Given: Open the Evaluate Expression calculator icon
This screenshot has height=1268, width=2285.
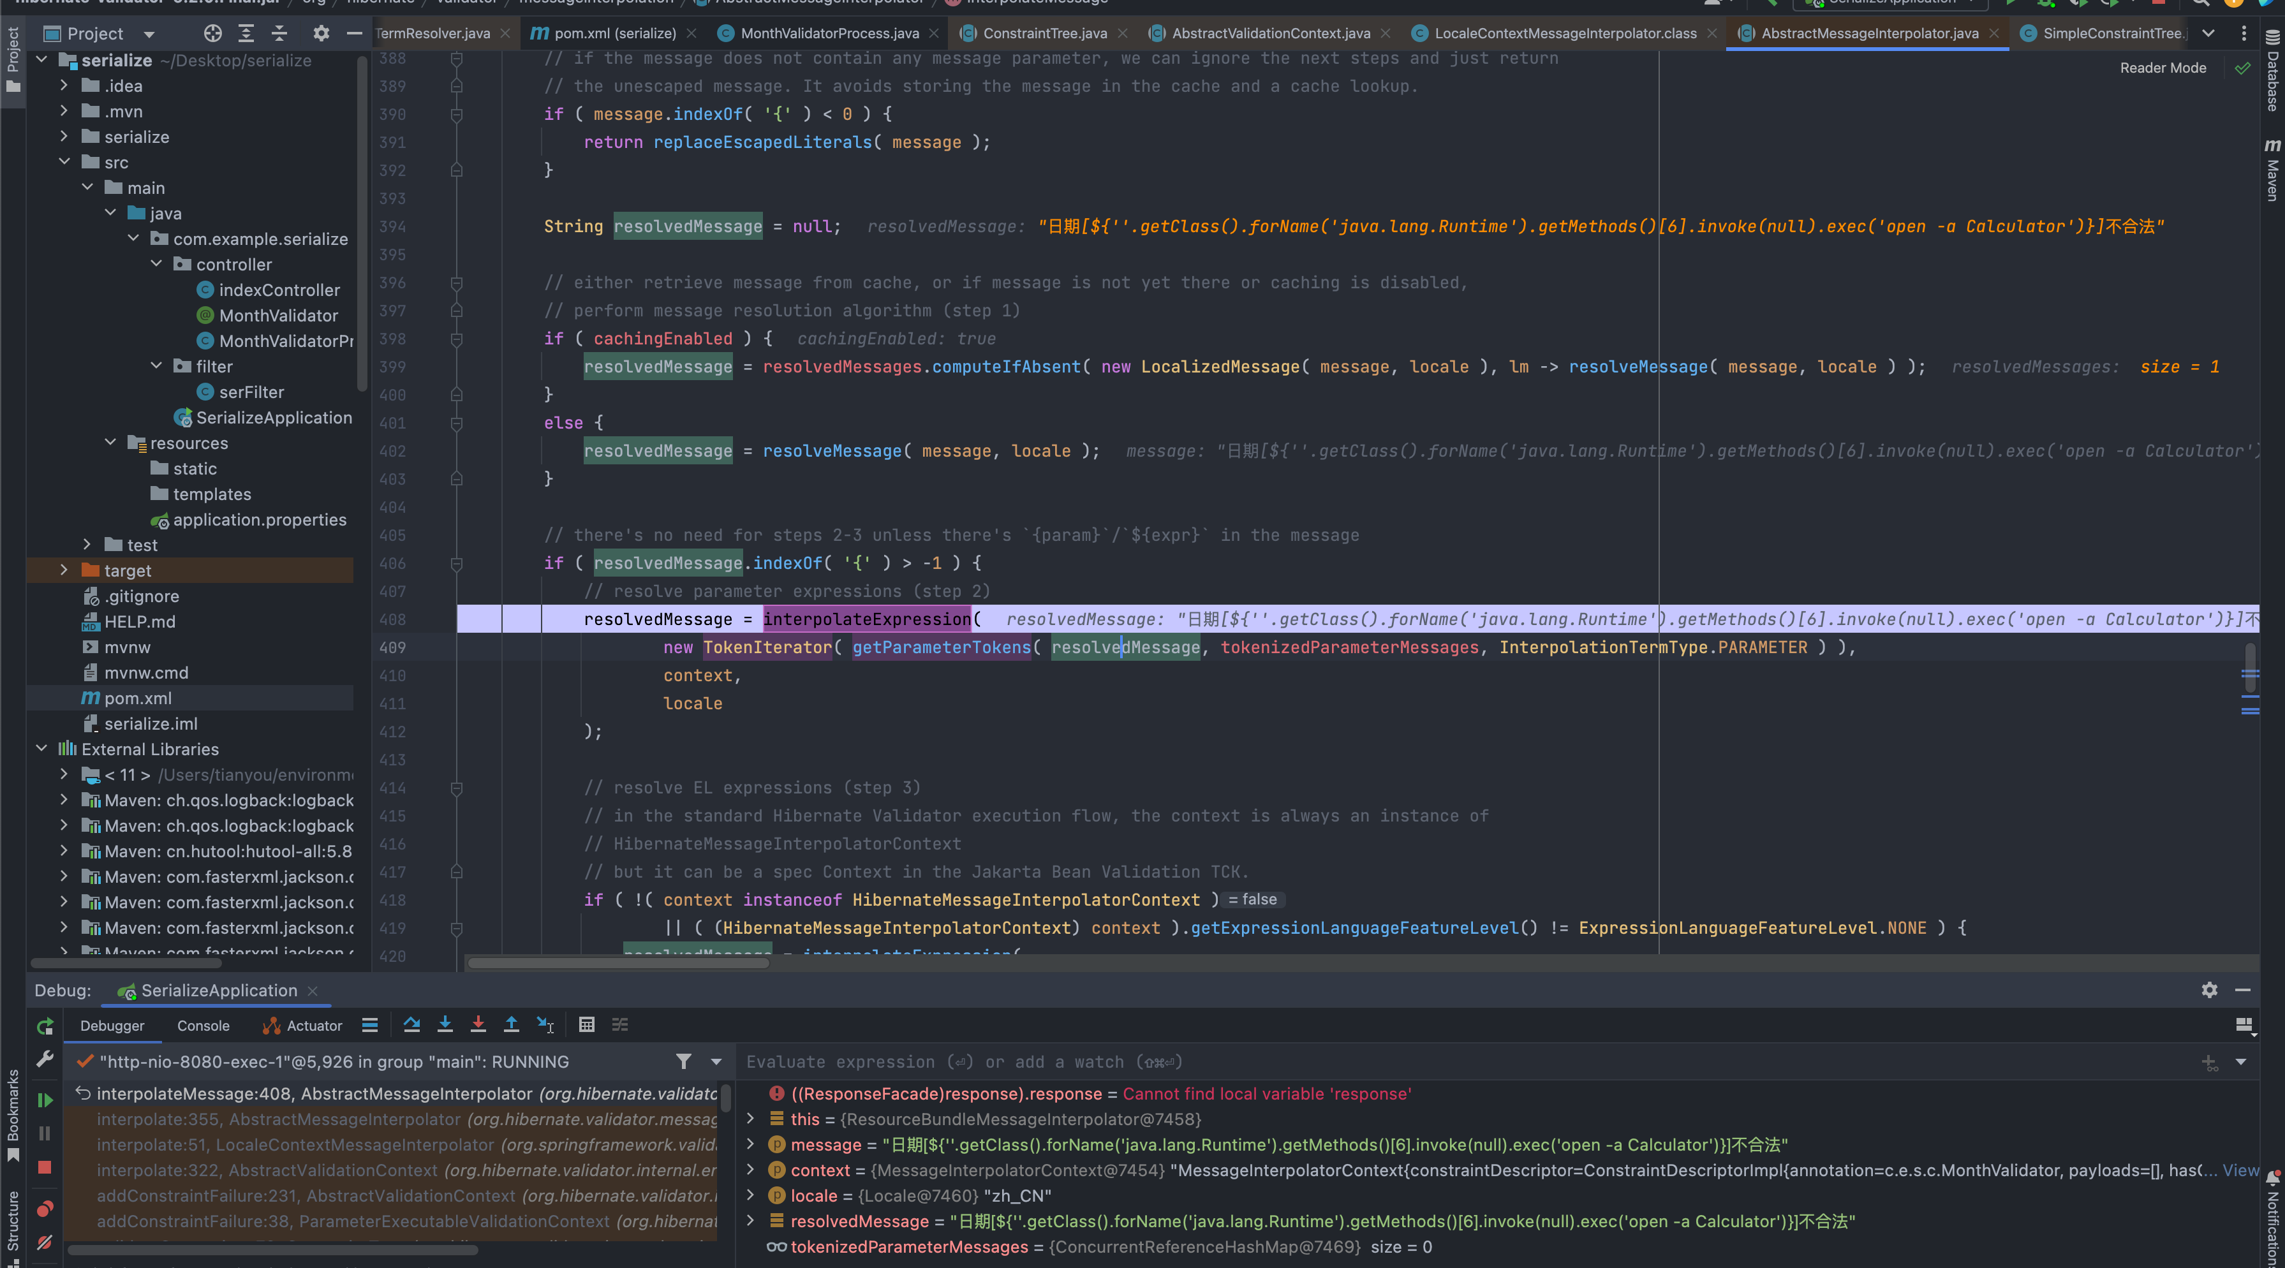Looking at the screenshot, I should (586, 1025).
